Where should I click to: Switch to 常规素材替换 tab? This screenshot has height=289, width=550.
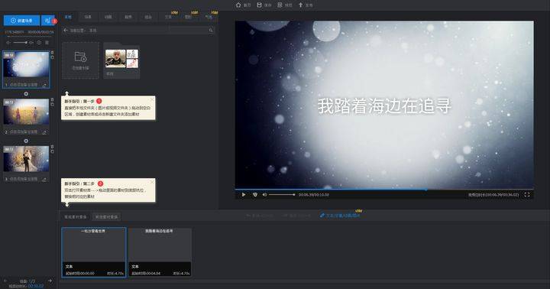point(76,217)
